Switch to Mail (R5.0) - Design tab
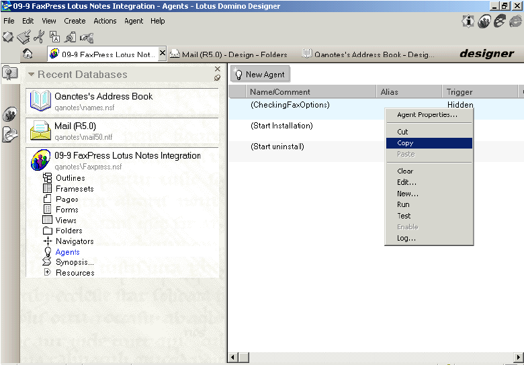524x365 pixels. click(228, 54)
